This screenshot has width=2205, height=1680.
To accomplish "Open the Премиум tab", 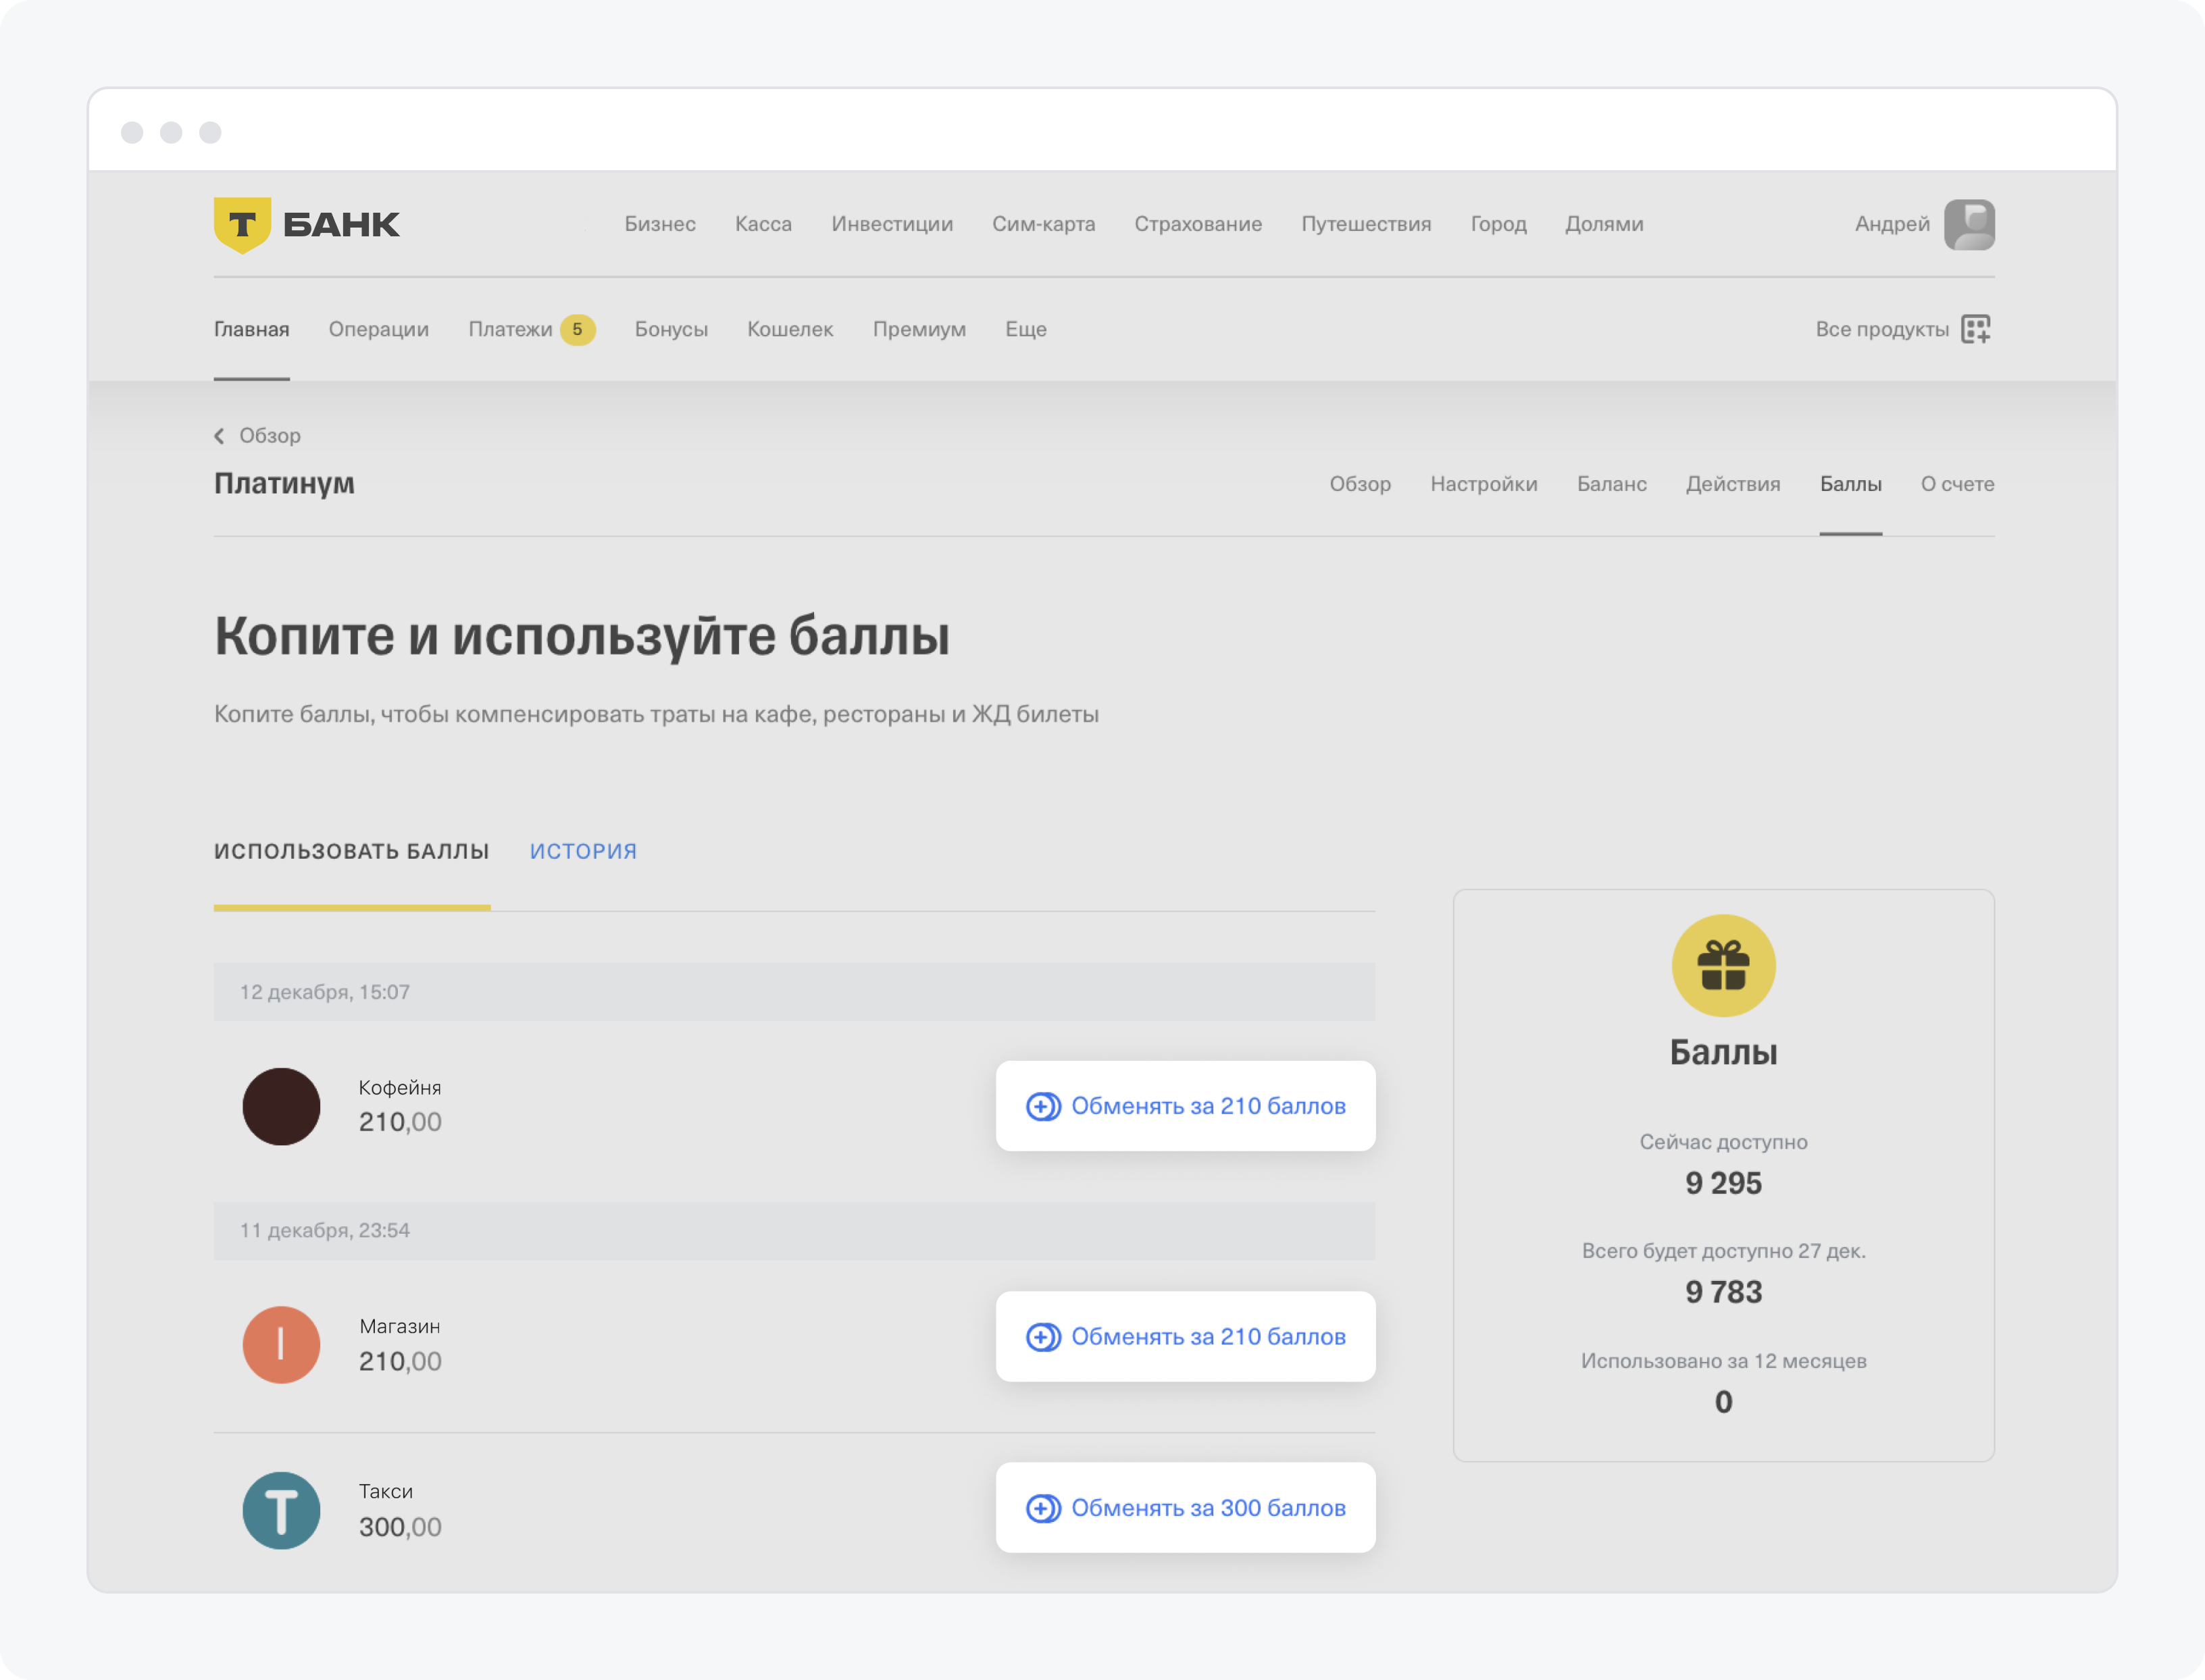I will coord(919,329).
